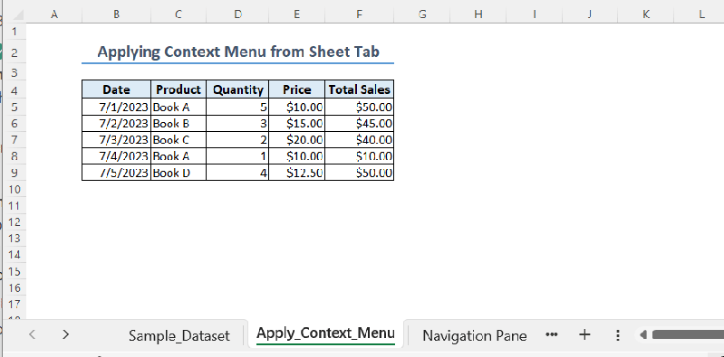Image resolution: width=724 pixels, height=357 pixels.
Task: Switch to Sample_Dataset sheet tab
Action: tap(179, 335)
